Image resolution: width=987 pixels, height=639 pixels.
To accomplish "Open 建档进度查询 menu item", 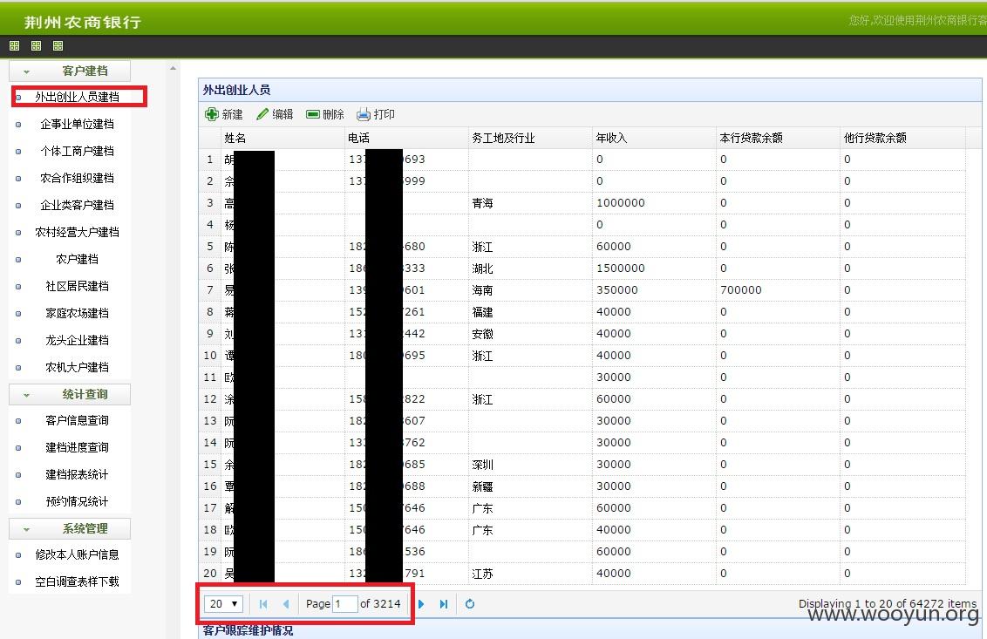I will pos(77,447).
